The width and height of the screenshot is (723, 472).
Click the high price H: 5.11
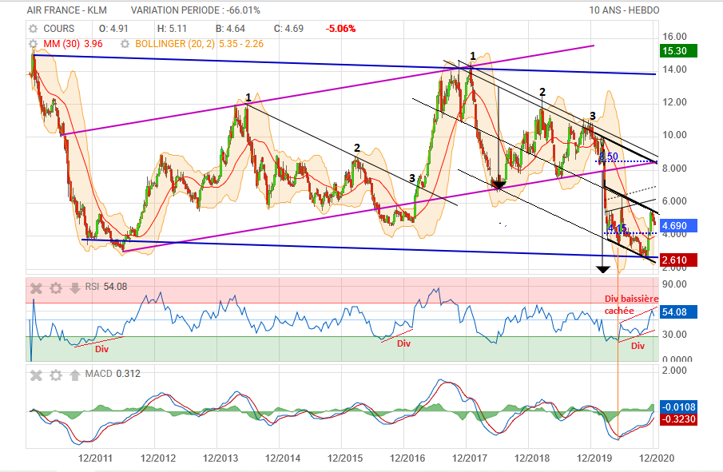(x=172, y=29)
